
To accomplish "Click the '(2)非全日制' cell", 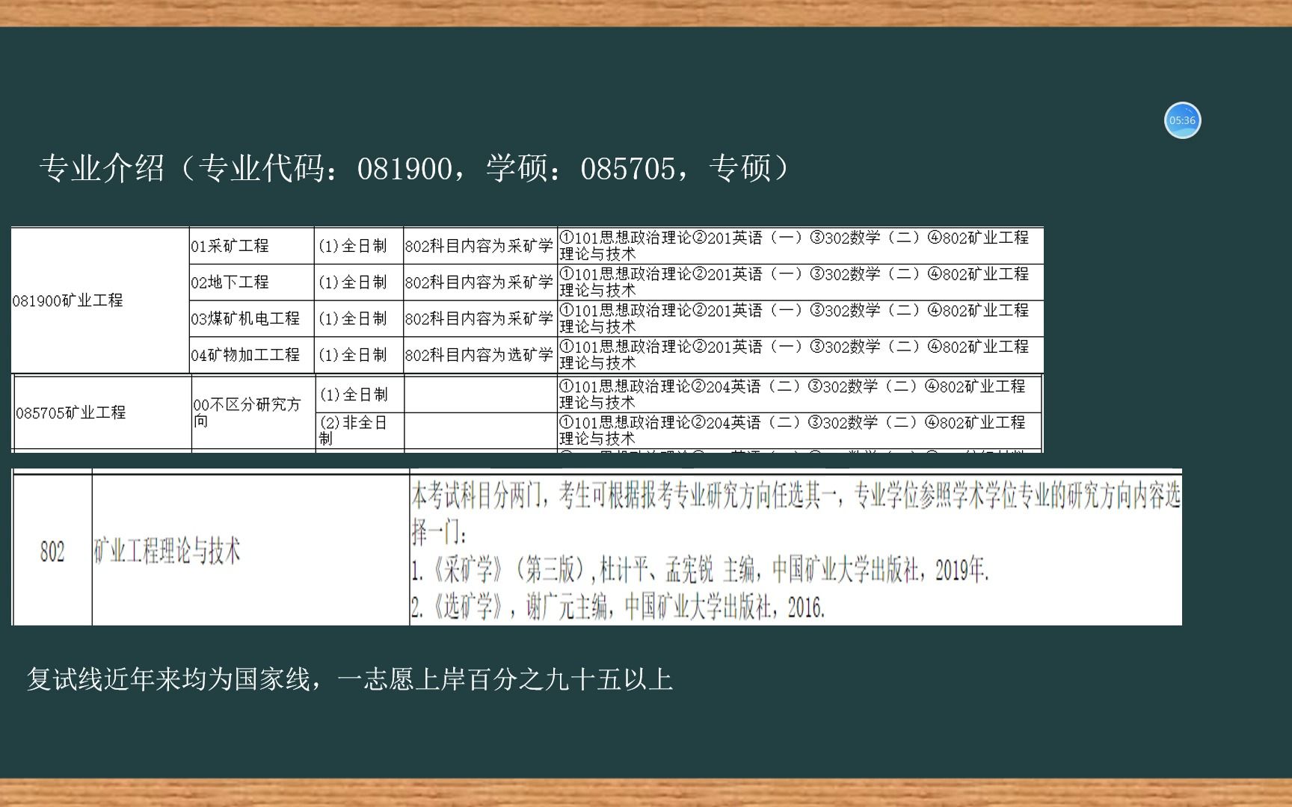I will 360,431.
